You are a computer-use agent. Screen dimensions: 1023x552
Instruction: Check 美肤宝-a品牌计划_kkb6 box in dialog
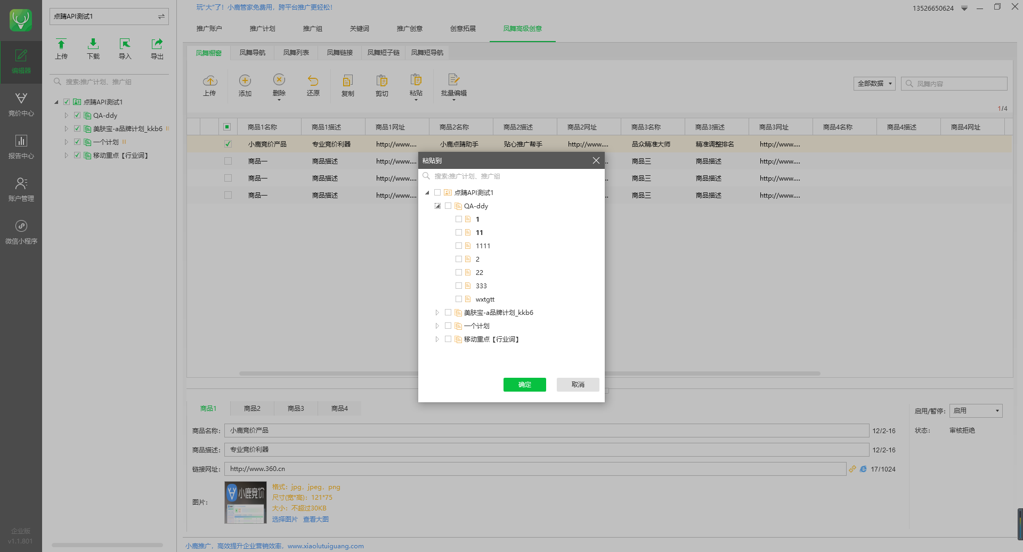pyautogui.click(x=448, y=312)
